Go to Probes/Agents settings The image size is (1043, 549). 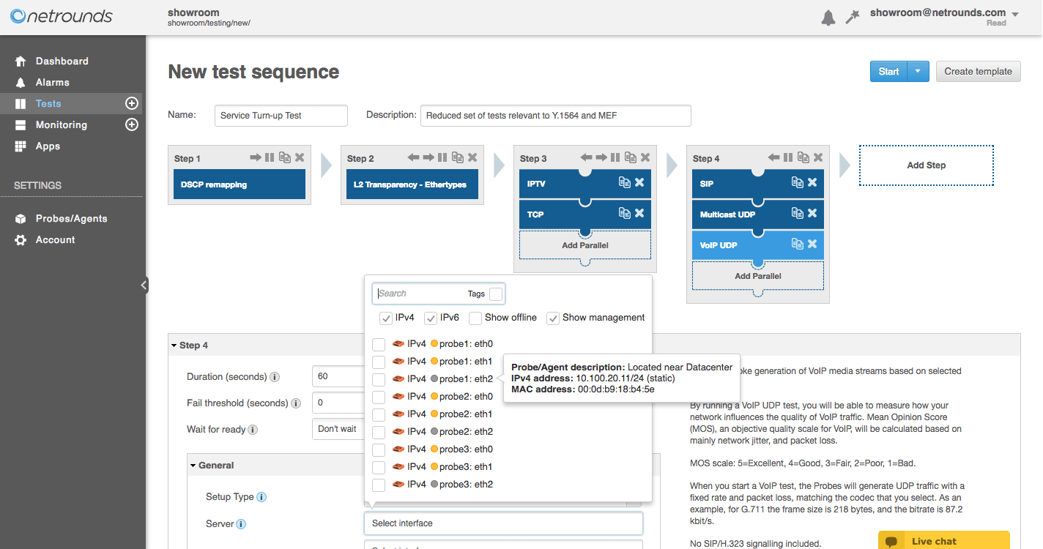pyautogui.click(x=71, y=218)
